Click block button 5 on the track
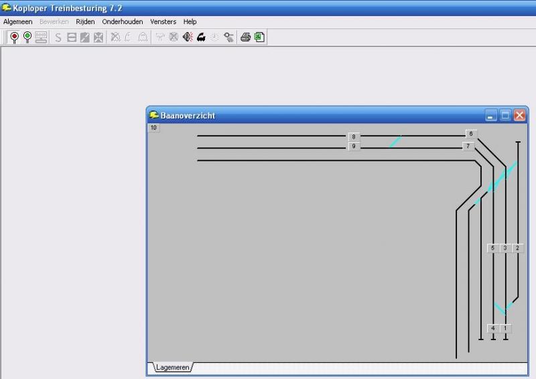Image resolution: width=536 pixels, height=379 pixels. click(492, 248)
